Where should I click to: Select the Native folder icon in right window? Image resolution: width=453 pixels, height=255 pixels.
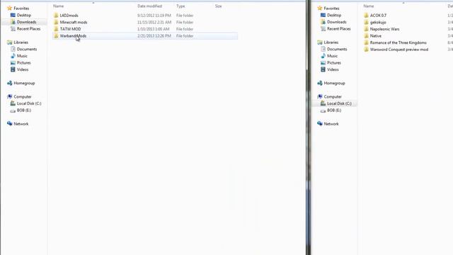click(367, 36)
